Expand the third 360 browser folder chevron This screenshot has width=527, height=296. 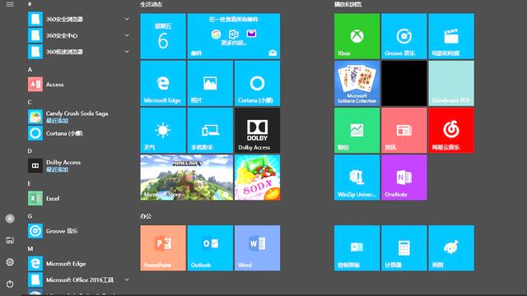pyautogui.click(x=127, y=52)
